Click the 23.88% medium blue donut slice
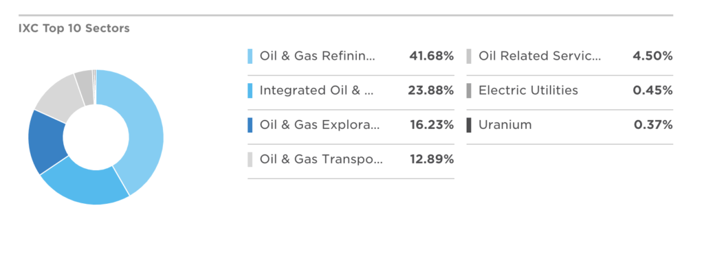The image size is (704, 254). (x=85, y=185)
